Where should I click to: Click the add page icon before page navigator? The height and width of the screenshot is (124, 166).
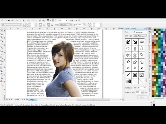(7, 100)
